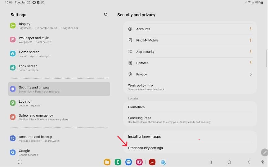Image resolution: width=268 pixels, height=167 pixels.
Task: Open Lock screen settings
Action: tap(59, 68)
